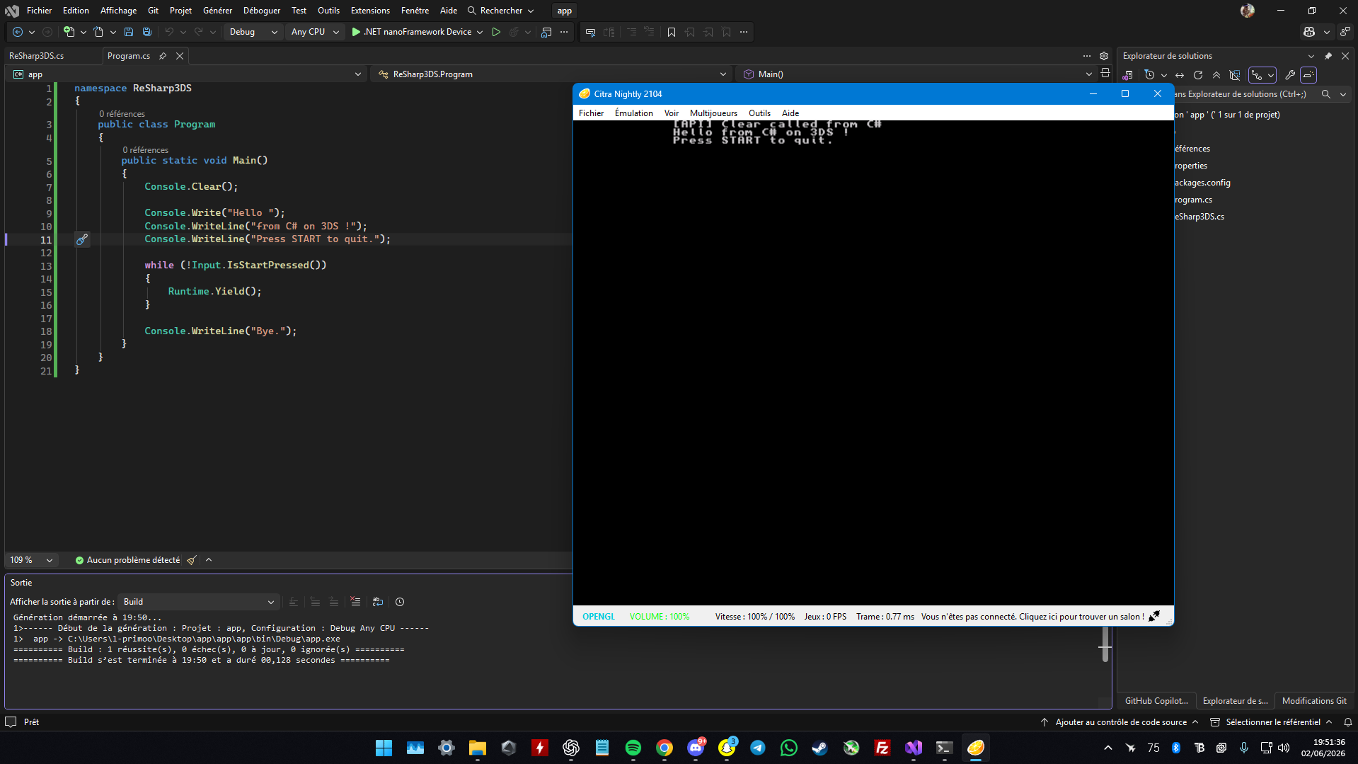
Task: Click the clock timestamp icon in the output toolbar
Action: 400,602
